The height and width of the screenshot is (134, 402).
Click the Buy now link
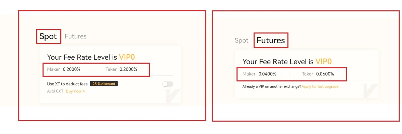click(75, 91)
